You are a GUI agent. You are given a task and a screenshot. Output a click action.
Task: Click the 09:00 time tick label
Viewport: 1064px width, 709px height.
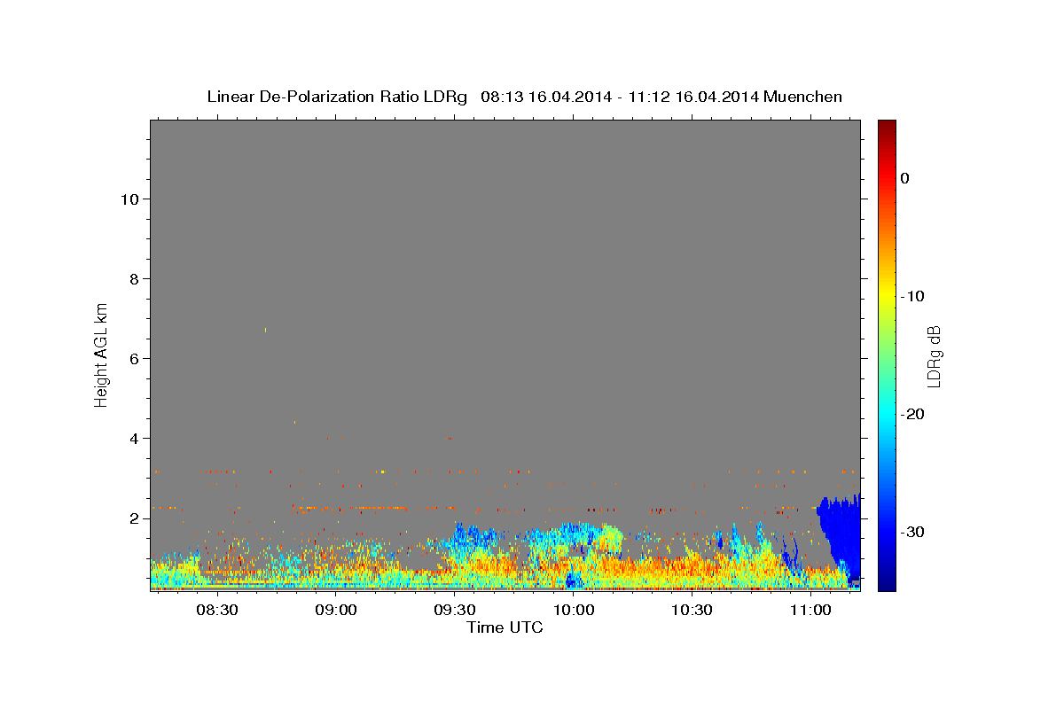(x=335, y=610)
